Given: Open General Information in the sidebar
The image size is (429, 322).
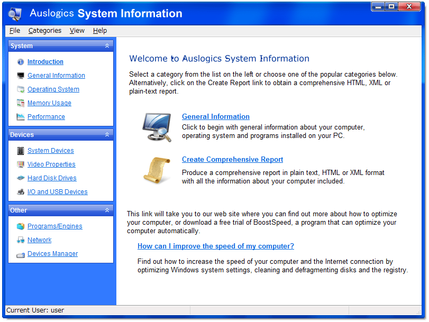Looking at the screenshot, I should (57, 76).
